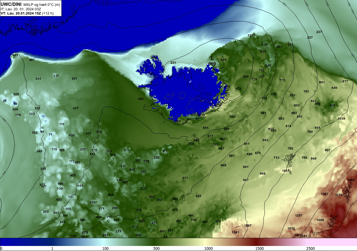Screen dimensions: 357x251
Task: Click the 561 height value
Action: click(x=279, y=47)
